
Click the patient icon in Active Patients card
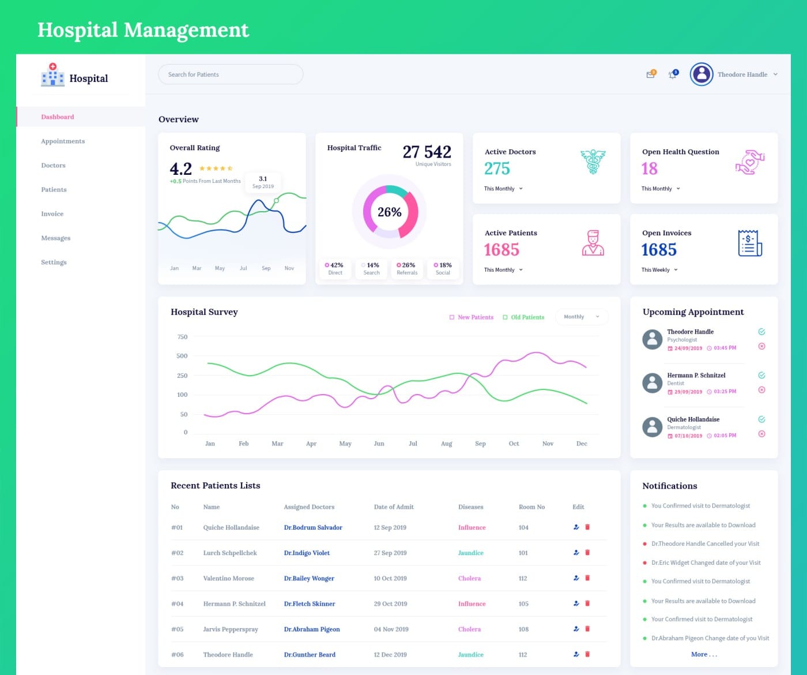click(593, 243)
